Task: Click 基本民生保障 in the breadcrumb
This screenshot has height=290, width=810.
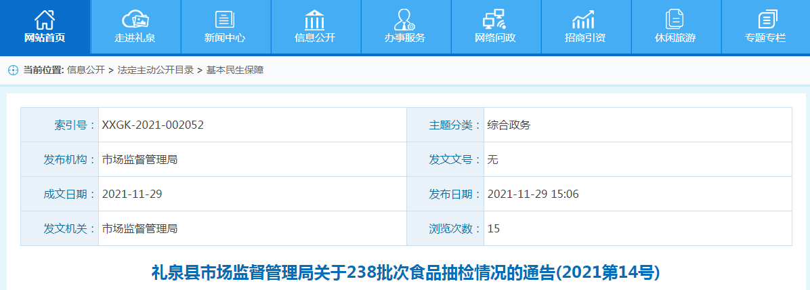Action: 235,70
